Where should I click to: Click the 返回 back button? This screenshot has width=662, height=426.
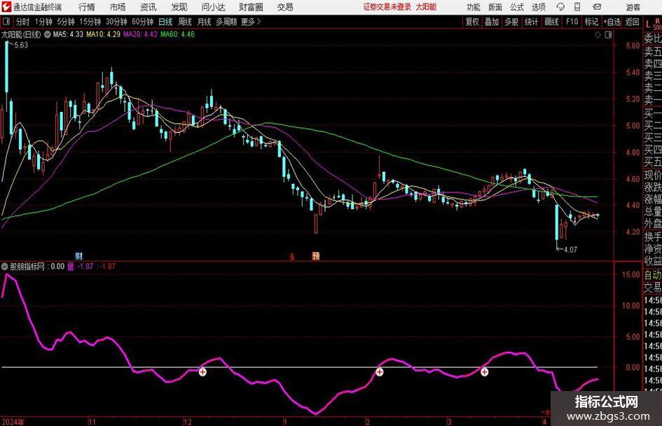pyautogui.click(x=632, y=22)
